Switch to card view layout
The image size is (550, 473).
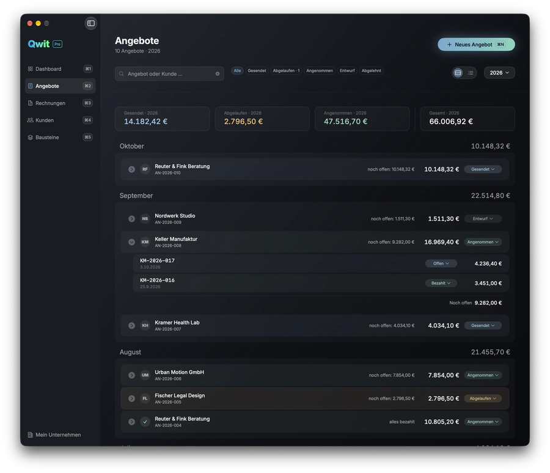(458, 73)
